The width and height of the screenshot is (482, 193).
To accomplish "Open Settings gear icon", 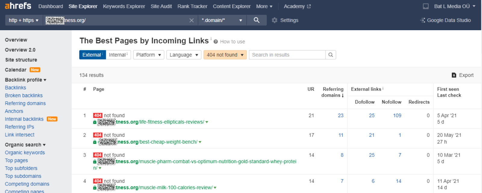I will [x=274, y=20].
